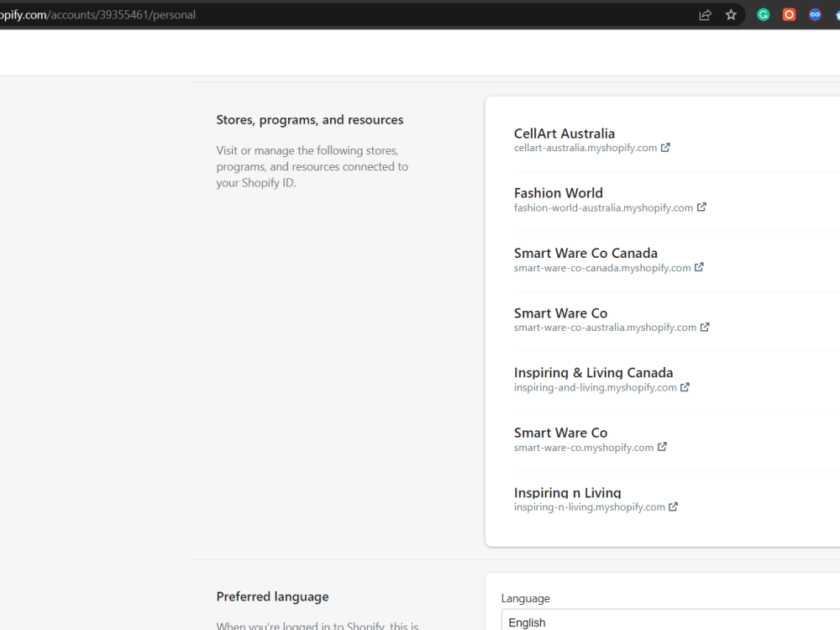Visit inspiring-and-living.myshopify.com link
Screen dimensions: 840x630
coord(596,387)
